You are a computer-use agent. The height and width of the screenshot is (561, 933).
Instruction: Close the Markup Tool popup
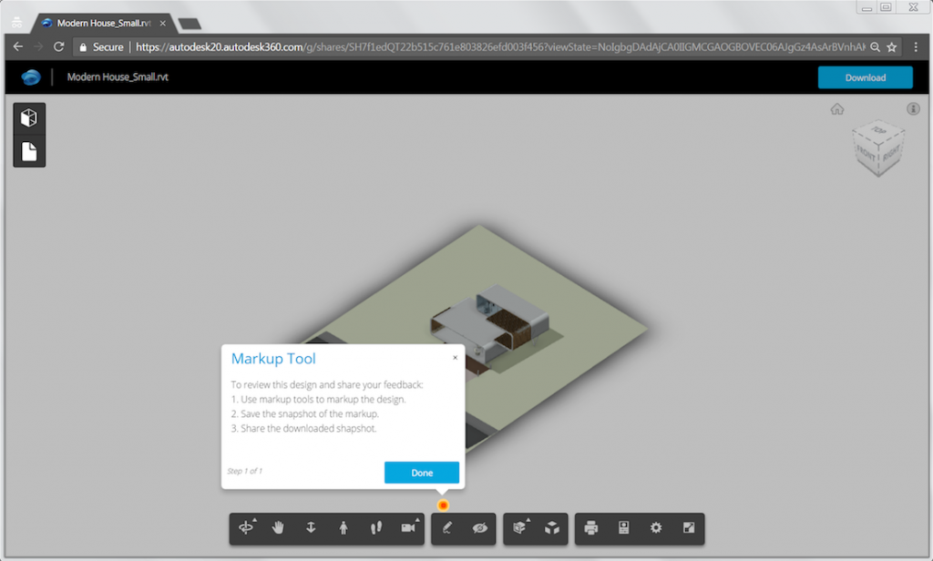coord(456,358)
